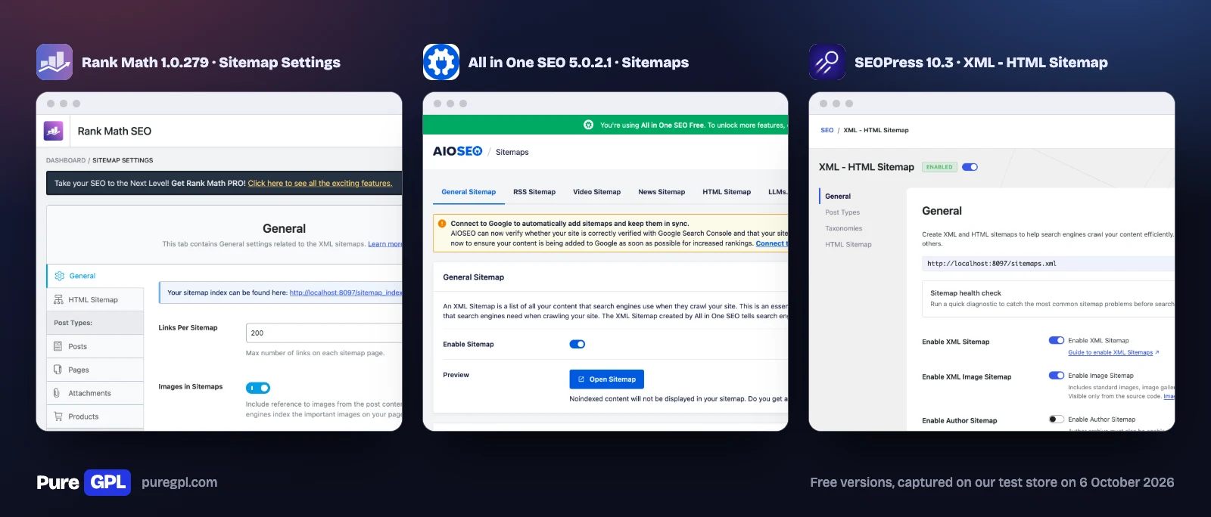Click the Links Per Sitemap input field
The width and height of the screenshot is (1211, 517).
[324, 333]
